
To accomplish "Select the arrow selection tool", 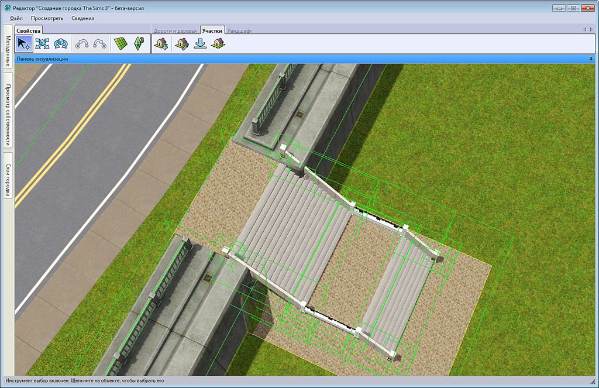I will pyautogui.click(x=24, y=43).
